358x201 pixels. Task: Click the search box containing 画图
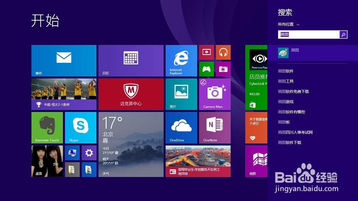[309, 34]
